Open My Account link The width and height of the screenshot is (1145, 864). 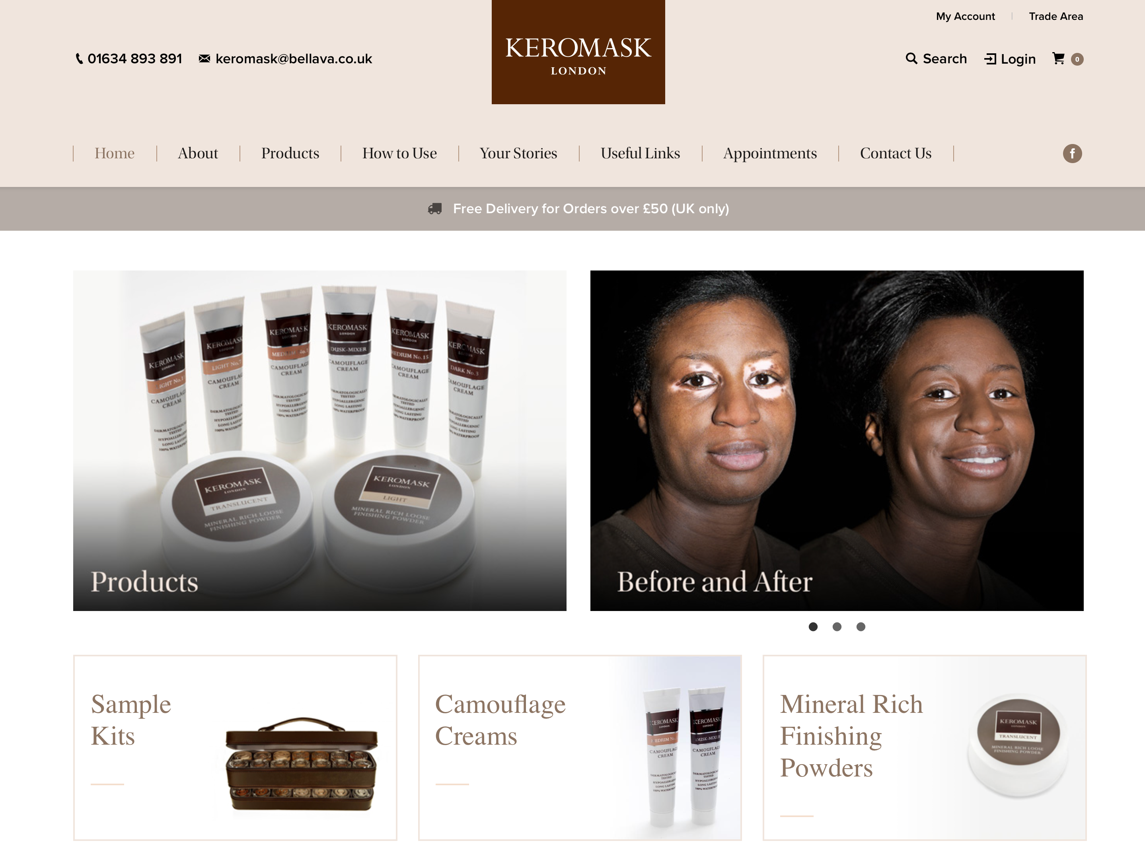point(966,16)
